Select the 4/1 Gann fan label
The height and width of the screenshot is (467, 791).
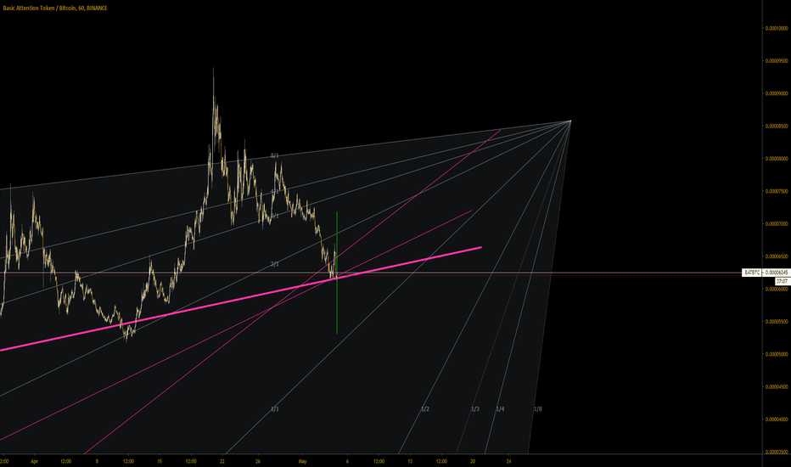pyautogui.click(x=275, y=192)
